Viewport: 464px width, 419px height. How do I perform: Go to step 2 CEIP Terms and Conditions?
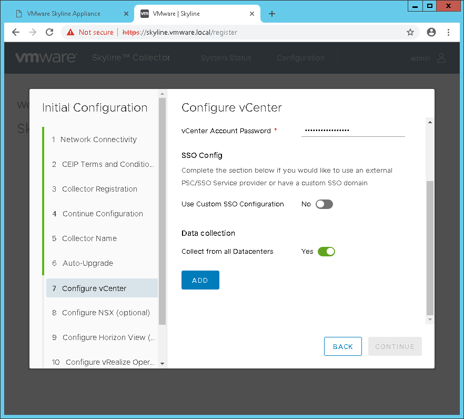coord(102,164)
